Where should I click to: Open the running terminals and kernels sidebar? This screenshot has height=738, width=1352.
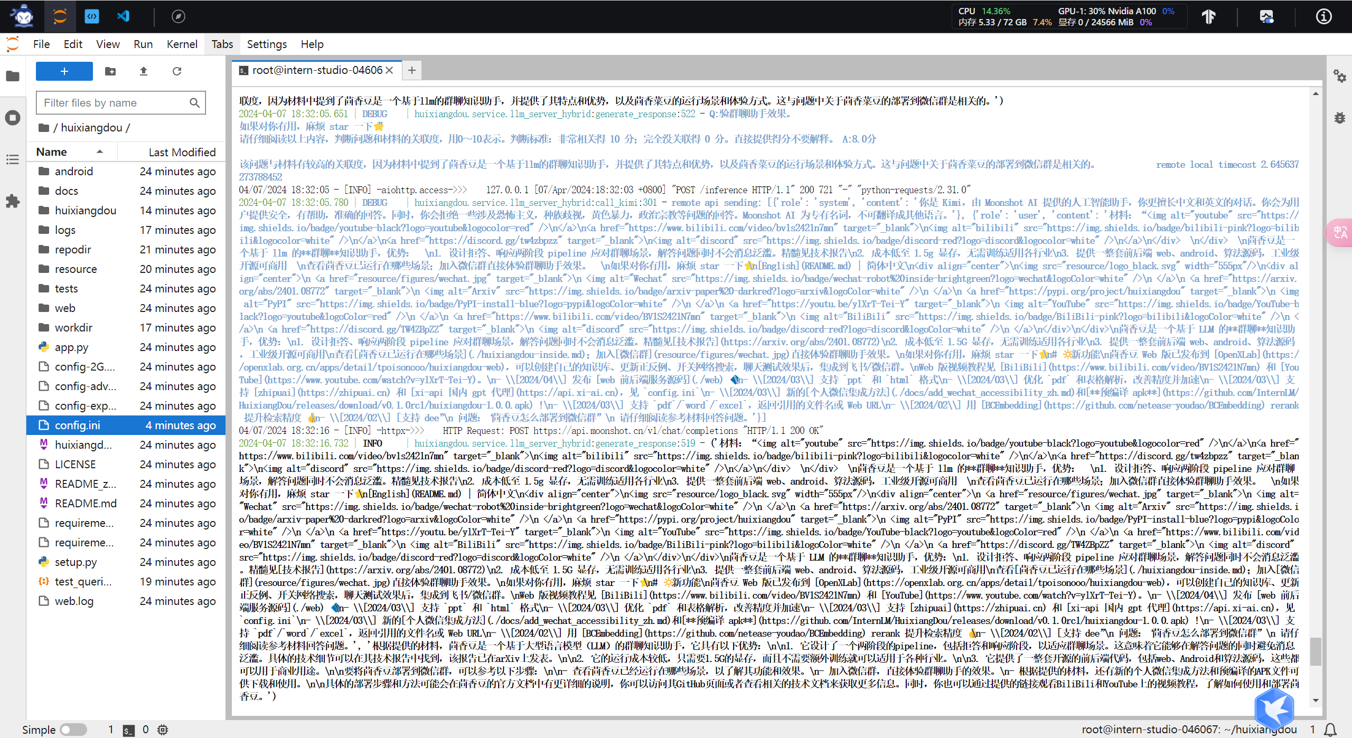click(x=13, y=117)
